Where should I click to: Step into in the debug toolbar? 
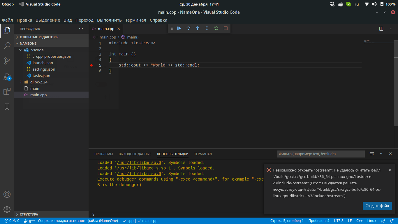pyautogui.click(x=198, y=28)
